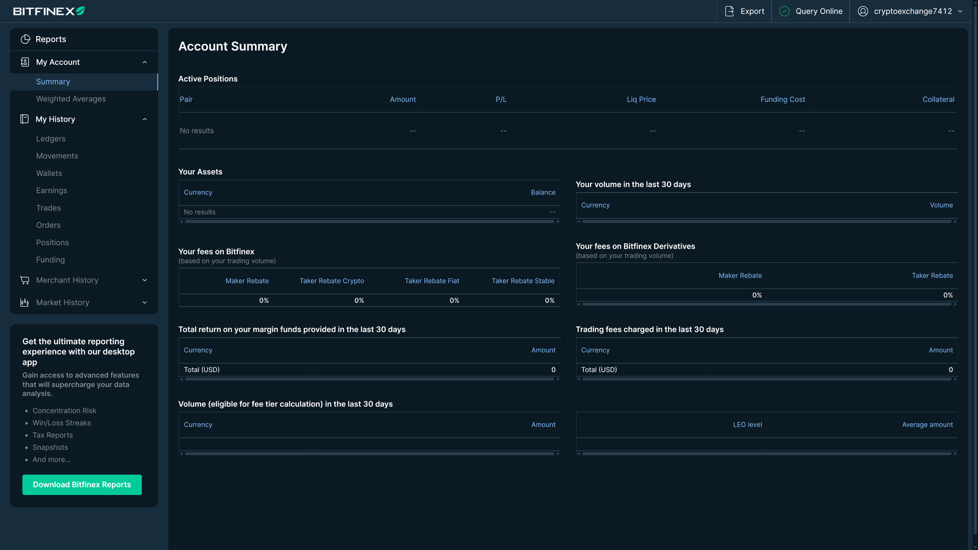Open the Ledgers page from sidebar
This screenshot has width=978, height=550.
point(51,139)
